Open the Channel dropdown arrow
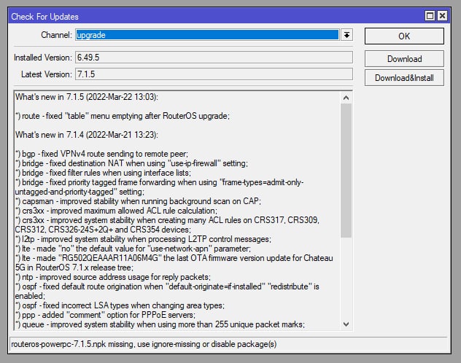The height and width of the screenshot is (363, 461). click(x=347, y=35)
